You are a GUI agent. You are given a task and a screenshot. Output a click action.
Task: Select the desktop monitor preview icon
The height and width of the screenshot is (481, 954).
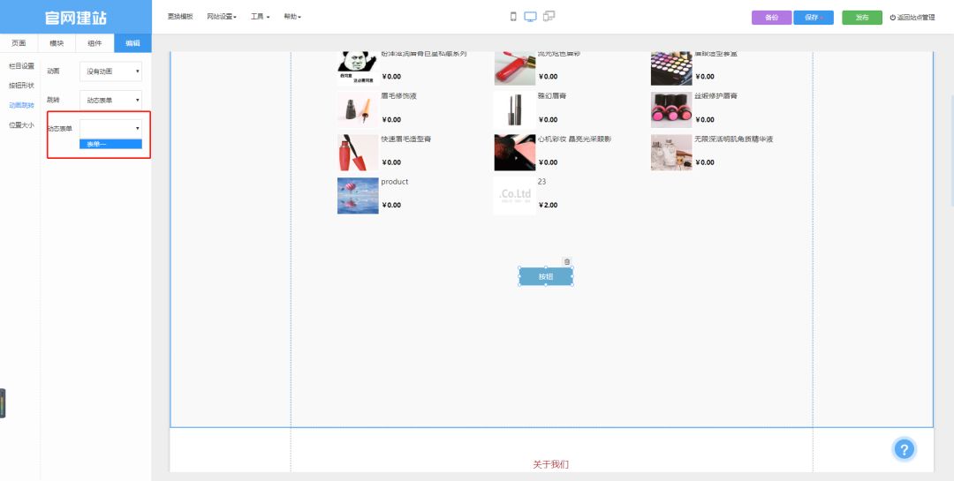[x=530, y=17]
